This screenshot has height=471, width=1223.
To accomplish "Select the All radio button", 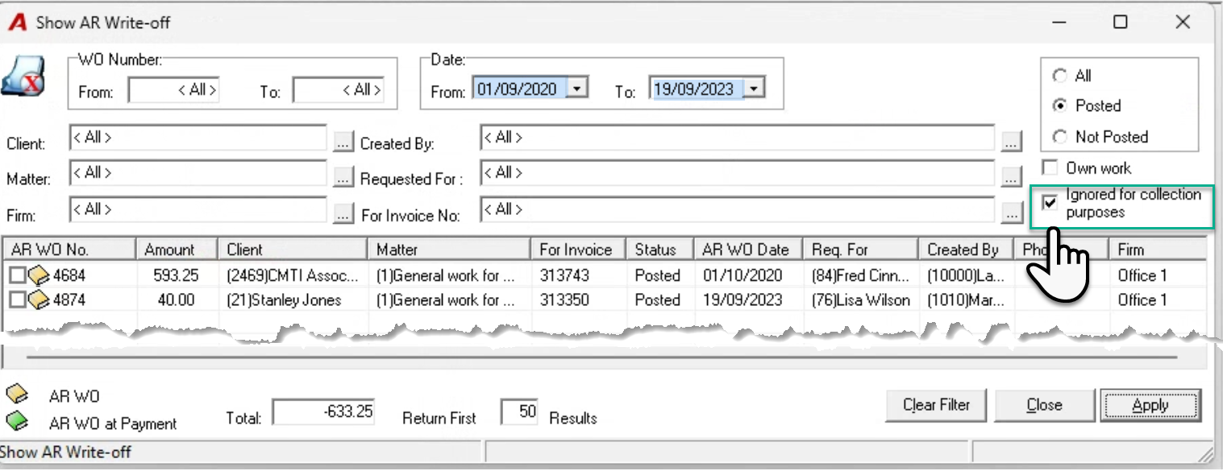I will coord(1059,76).
